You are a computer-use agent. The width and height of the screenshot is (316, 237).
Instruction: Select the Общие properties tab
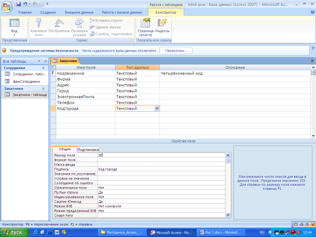(65, 149)
